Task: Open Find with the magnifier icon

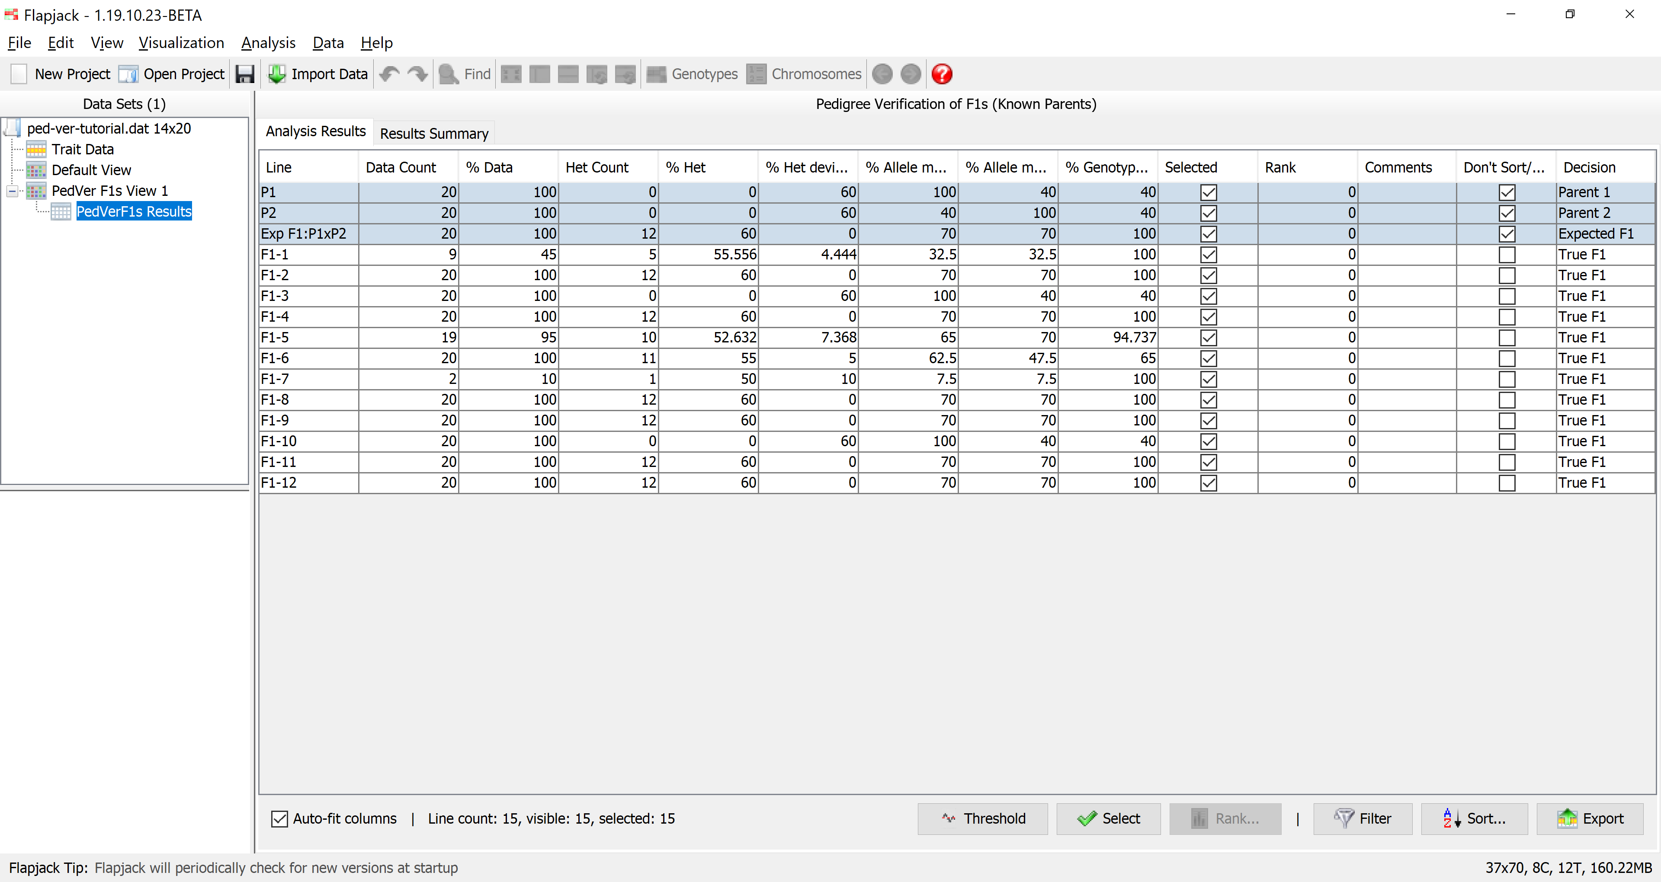Action: click(x=448, y=74)
